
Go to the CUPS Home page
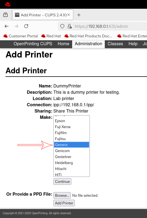pos(63,44)
